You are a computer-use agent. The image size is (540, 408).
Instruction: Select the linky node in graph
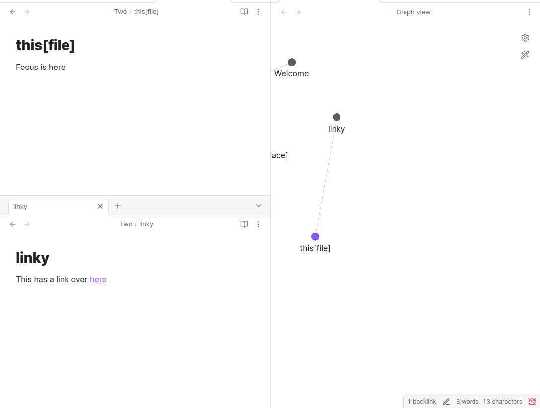(337, 117)
